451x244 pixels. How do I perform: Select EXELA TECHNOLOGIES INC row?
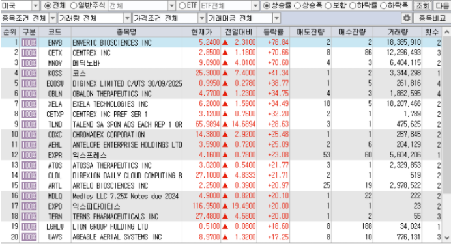click(x=221, y=104)
